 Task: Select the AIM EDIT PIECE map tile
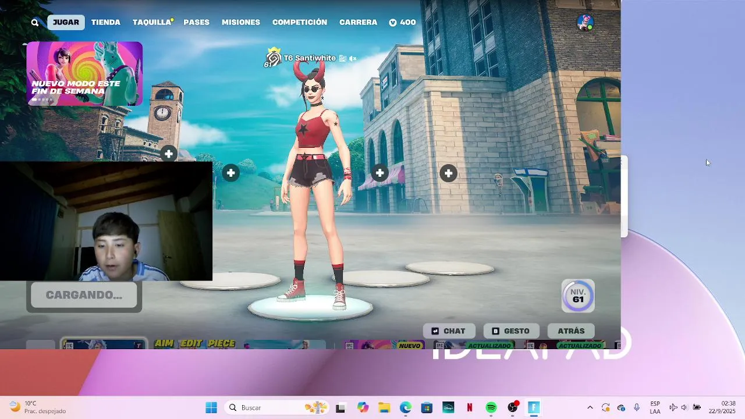195,345
